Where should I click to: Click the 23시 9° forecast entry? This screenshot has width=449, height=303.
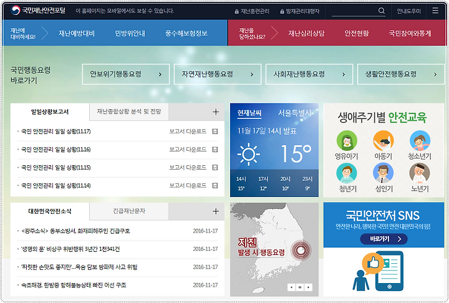click(307, 183)
